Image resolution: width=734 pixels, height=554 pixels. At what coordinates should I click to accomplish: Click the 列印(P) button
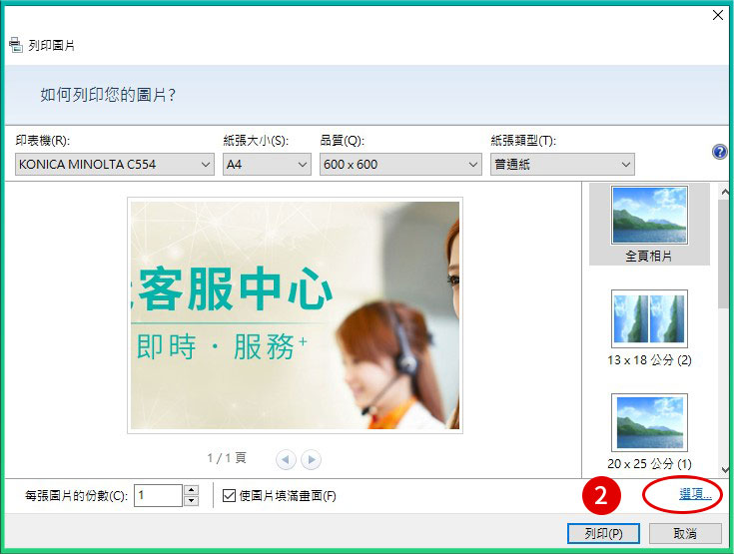[603, 533]
